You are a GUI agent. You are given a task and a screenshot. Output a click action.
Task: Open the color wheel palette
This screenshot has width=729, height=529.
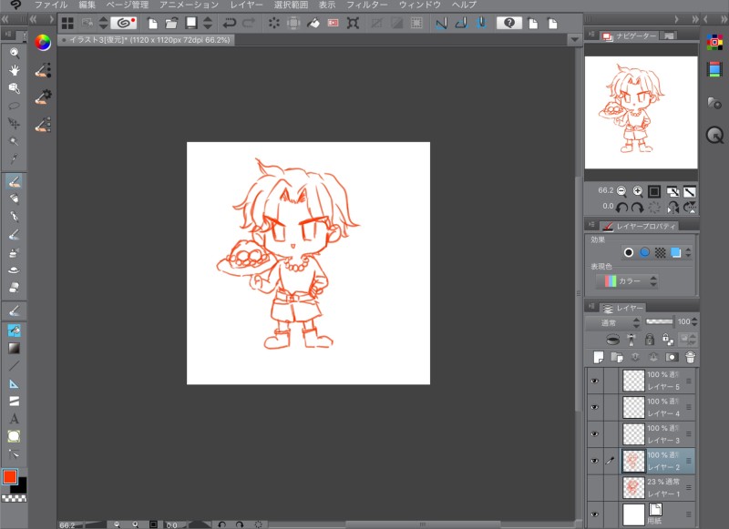[x=43, y=42]
